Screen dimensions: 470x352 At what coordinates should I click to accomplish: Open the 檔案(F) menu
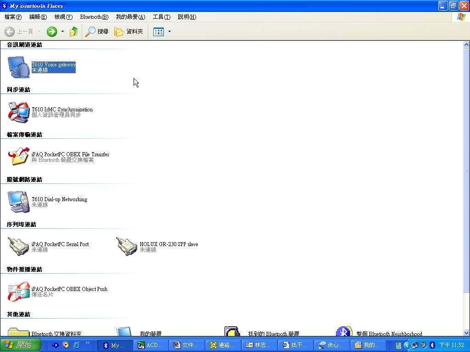coord(13,17)
